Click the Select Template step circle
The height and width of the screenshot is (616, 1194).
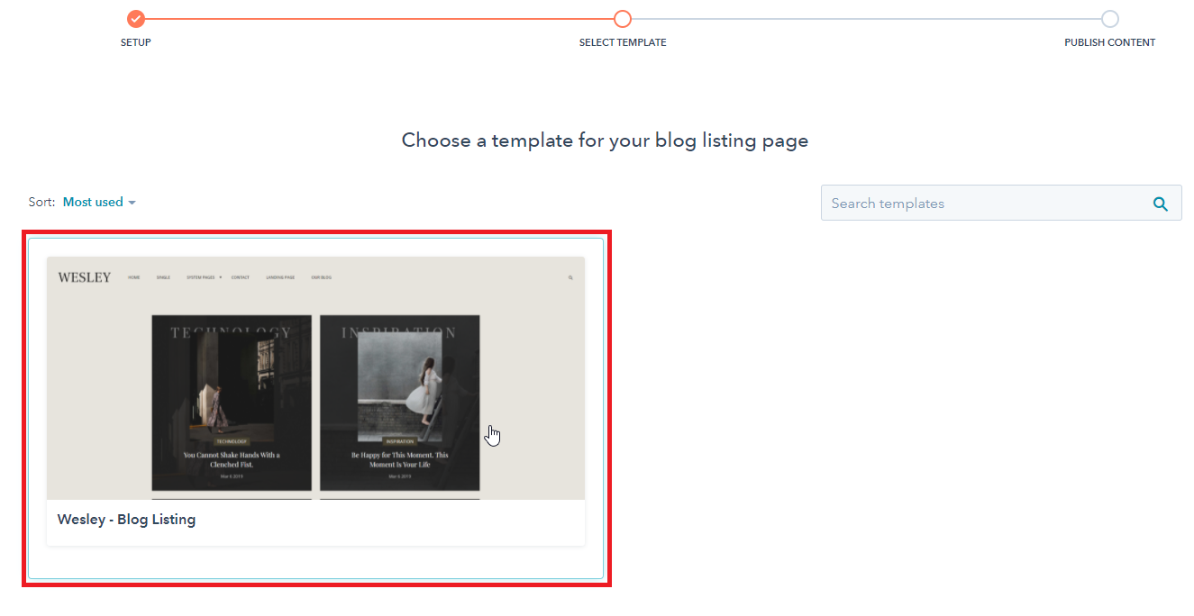623,19
